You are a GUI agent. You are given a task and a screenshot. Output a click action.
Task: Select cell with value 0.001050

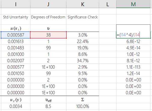pos(16,73)
